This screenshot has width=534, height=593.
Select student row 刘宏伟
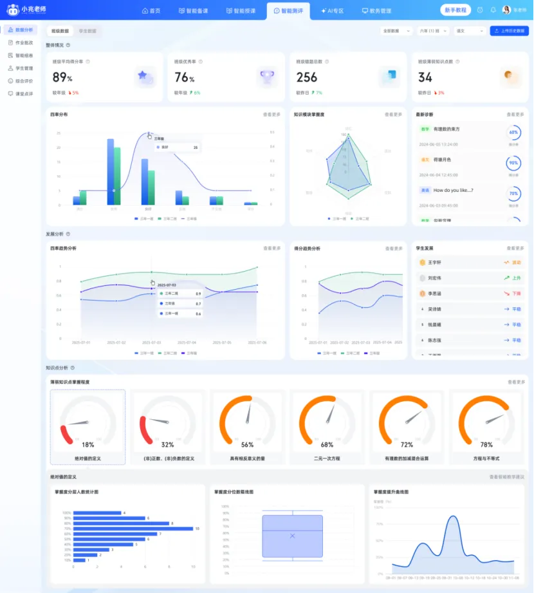click(x=470, y=278)
